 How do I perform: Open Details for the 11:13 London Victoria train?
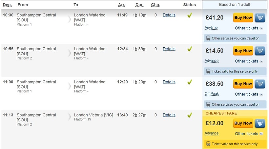[x=169, y=115]
